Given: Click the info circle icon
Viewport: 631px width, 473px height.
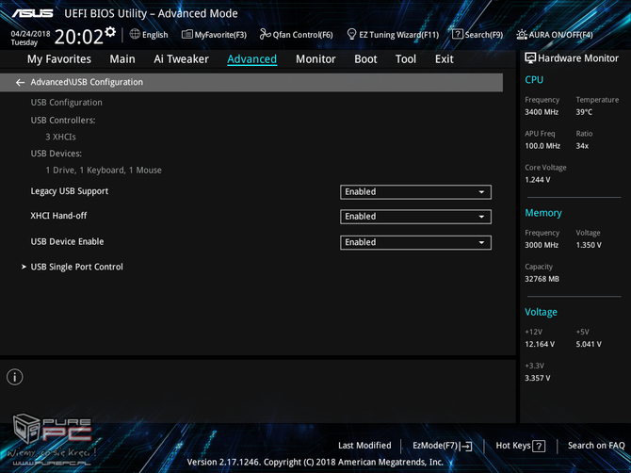Looking at the screenshot, I should pyautogui.click(x=15, y=377).
